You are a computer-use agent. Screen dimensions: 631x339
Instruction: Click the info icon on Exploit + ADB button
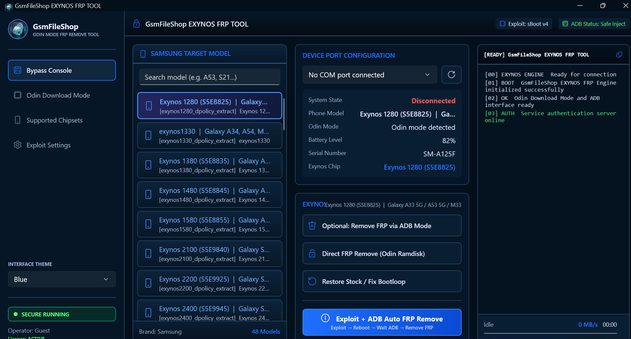[325, 318]
